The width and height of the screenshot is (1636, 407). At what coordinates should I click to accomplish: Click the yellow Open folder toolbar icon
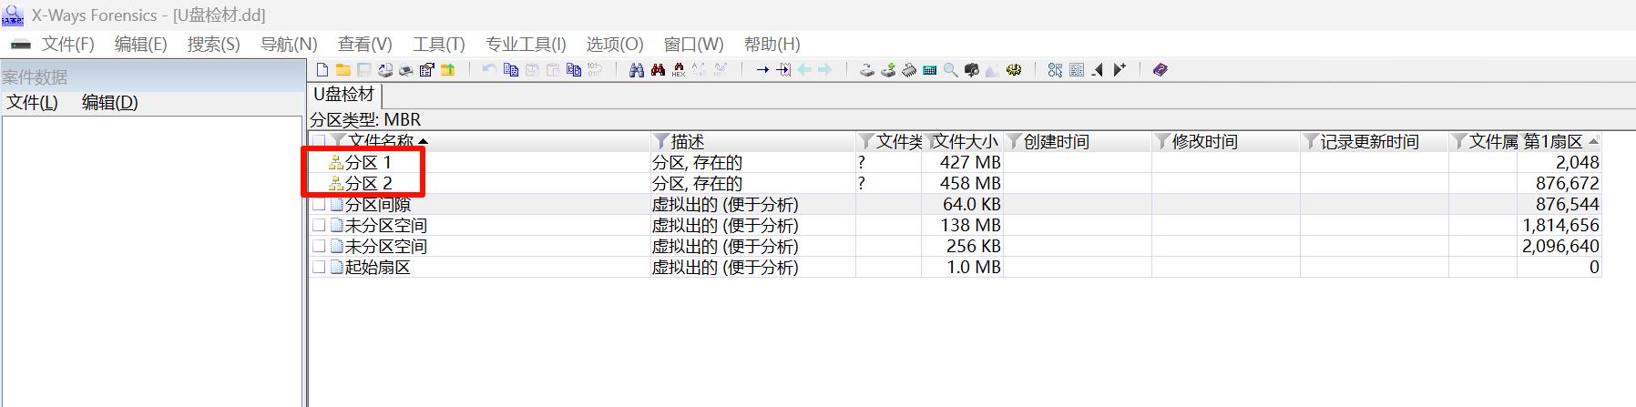point(343,70)
